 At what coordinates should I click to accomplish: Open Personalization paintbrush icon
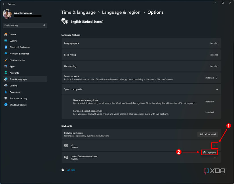click(x=6, y=60)
